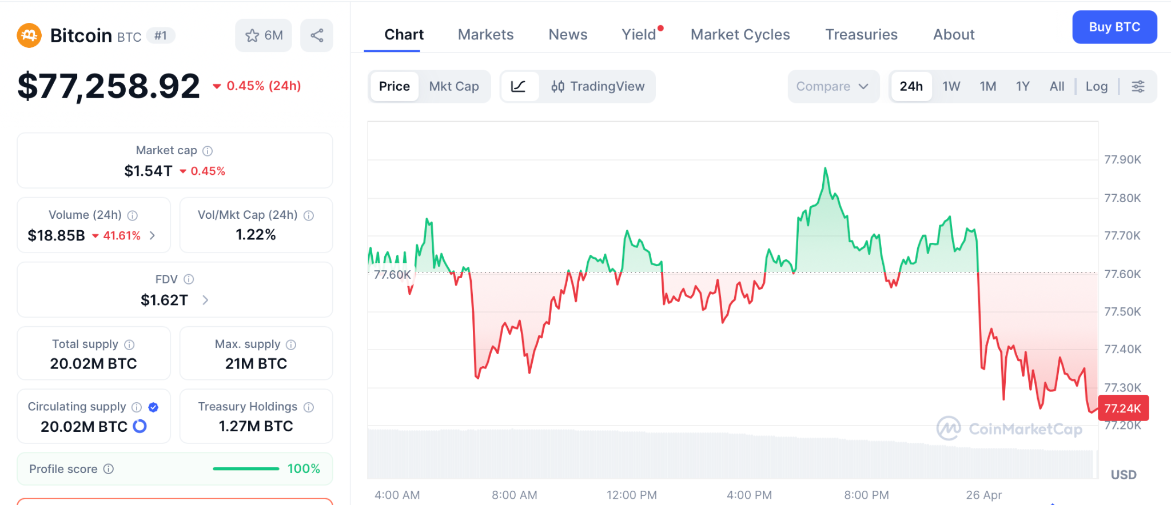Expand FDV details chevron

pyautogui.click(x=205, y=300)
